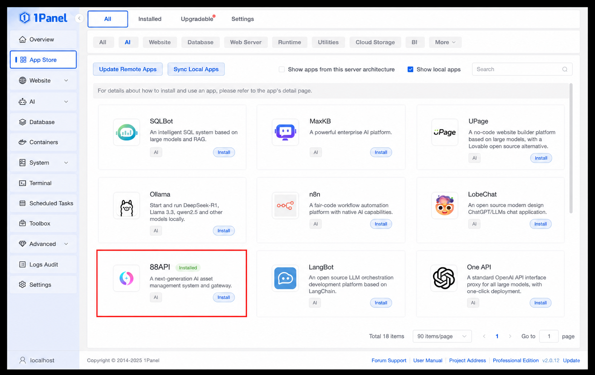Collapse the sidebar with the arrow button
This screenshot has height=375, width=595.
tap(79, 18)
